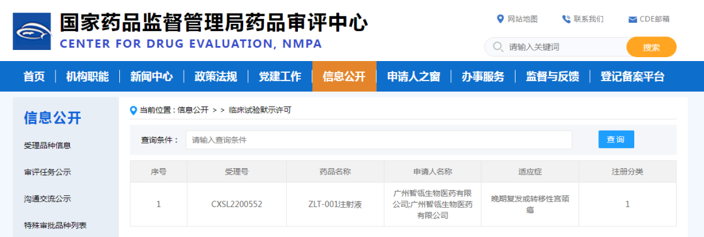Click the magnifier icon in search box
704x237 pixels.
click(x=498, y=47)
